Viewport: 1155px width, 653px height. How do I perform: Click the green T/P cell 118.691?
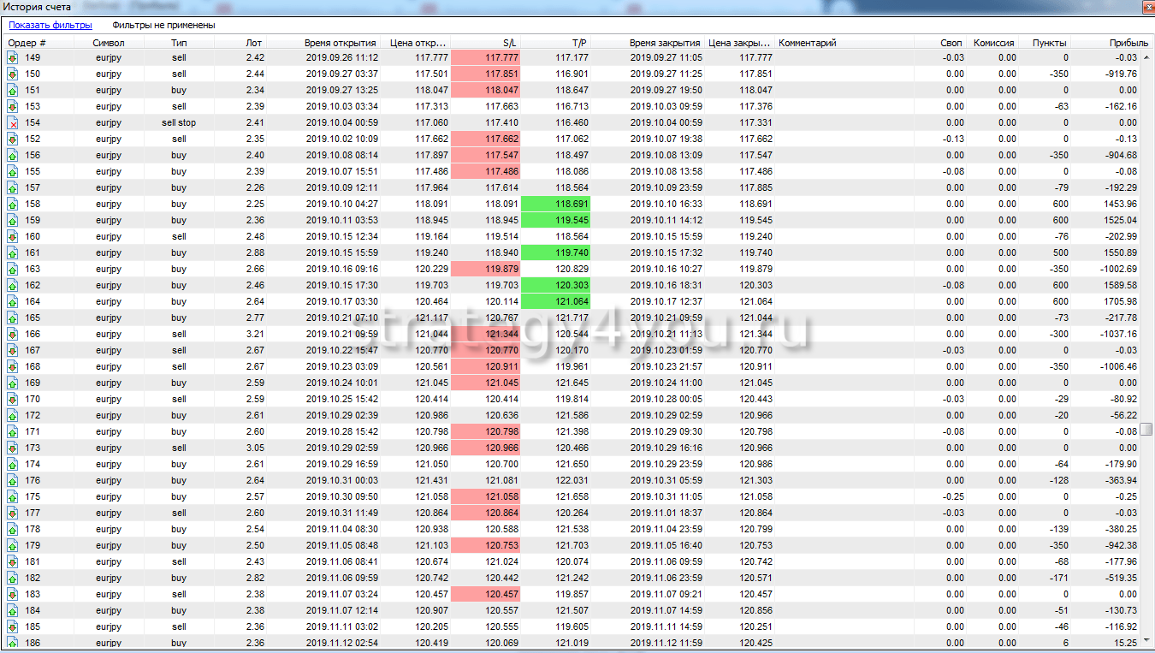point(555,205)
